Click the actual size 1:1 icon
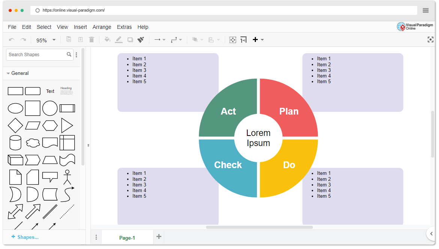This screenshot has height=249, width=439. pos(244,40)
